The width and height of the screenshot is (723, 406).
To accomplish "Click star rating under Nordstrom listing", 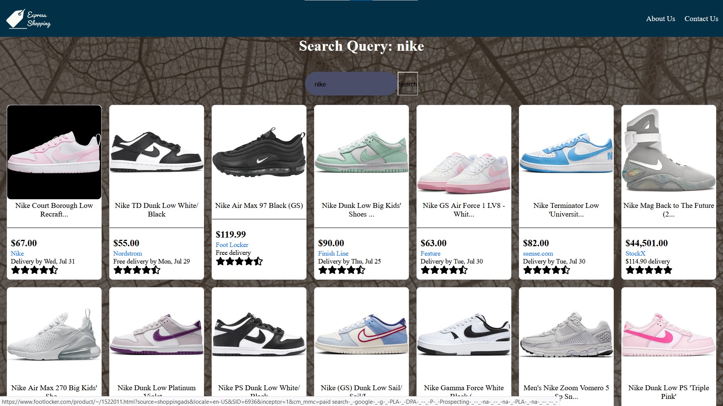I will (137, 270).
